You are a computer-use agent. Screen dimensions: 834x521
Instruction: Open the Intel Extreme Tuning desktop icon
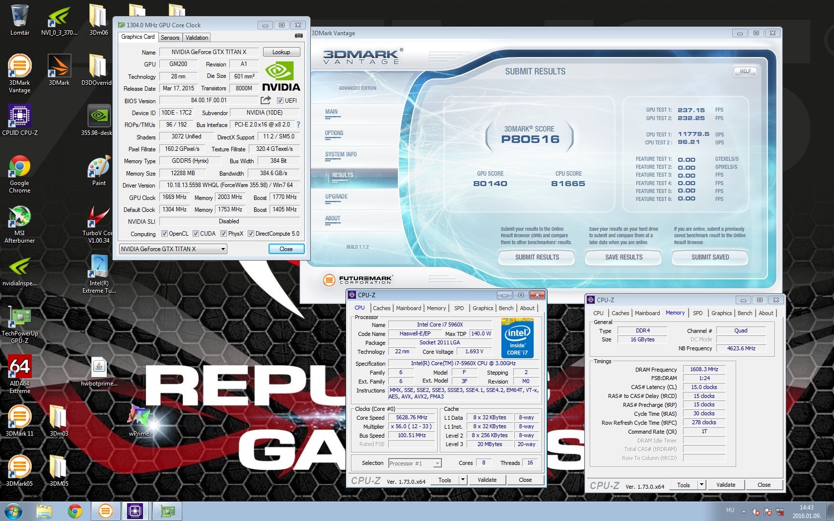pos(99,274)
